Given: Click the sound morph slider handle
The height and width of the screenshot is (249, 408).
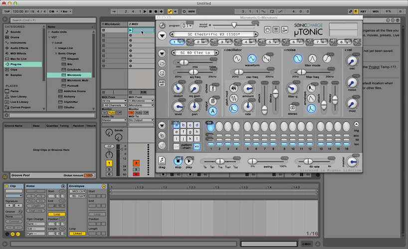Looking at the screenshot, I should point(234,25).
